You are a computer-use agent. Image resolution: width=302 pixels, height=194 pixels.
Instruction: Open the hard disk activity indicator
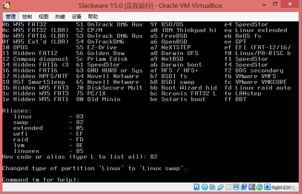[x=196, y=187]
